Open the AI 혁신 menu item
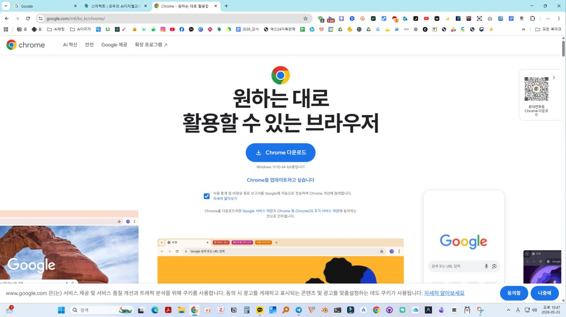The image size is (566, 317). pos(70,45)
